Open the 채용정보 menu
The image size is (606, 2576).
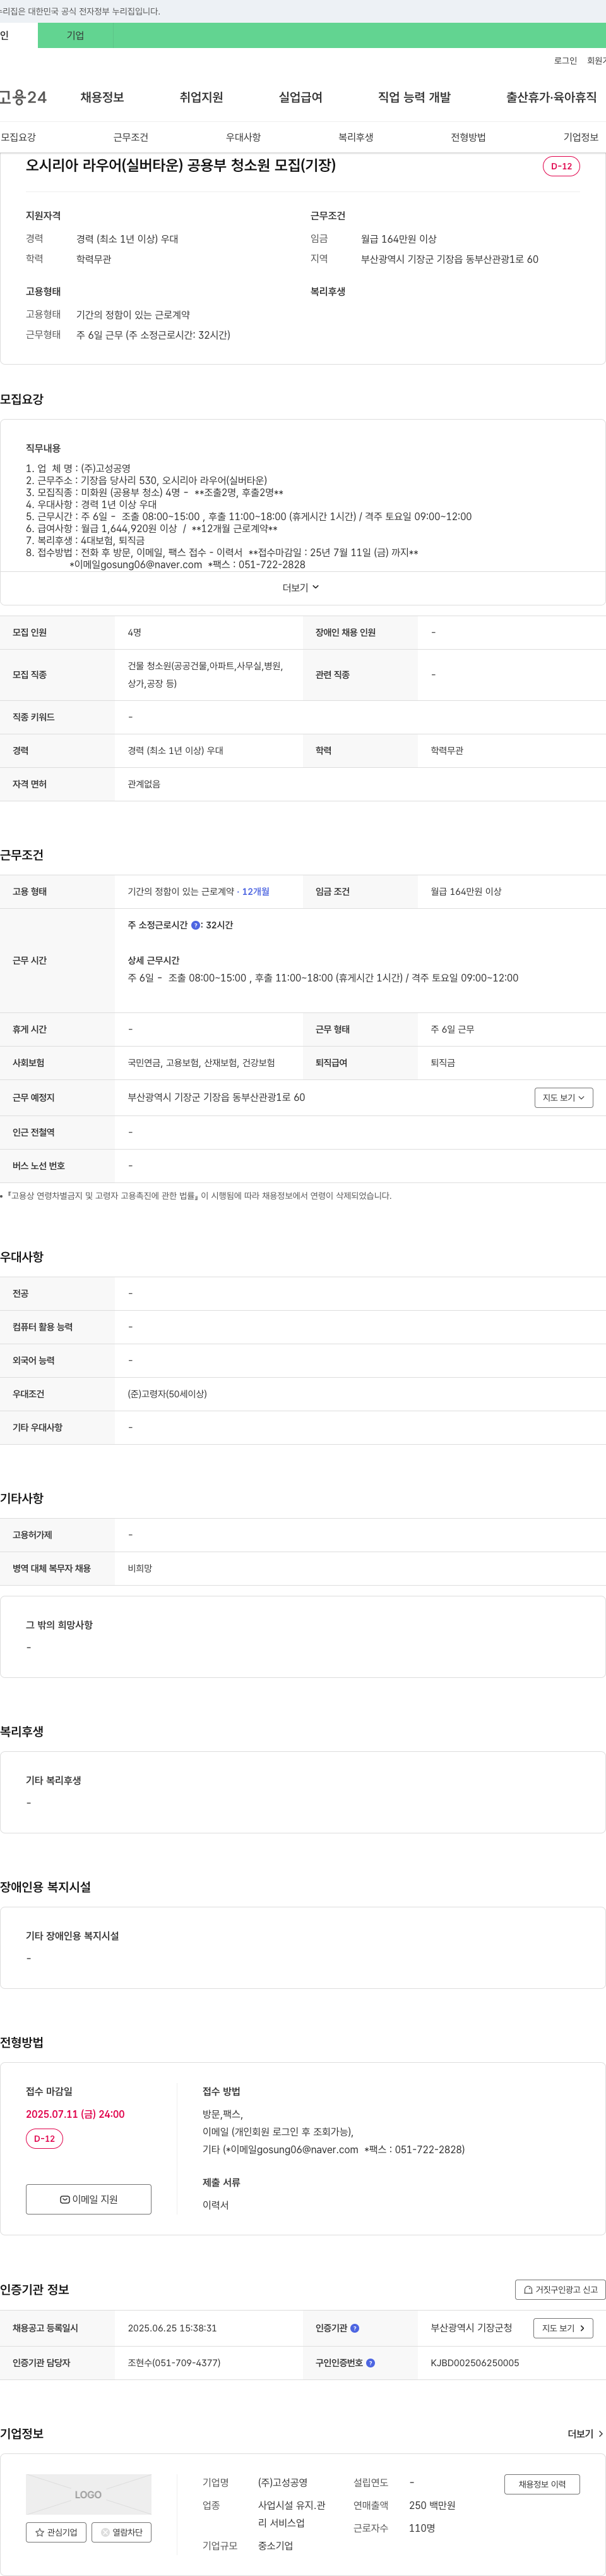point(102,97)
